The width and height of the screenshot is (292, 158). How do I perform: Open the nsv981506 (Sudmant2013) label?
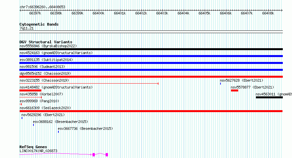point(42,67)
